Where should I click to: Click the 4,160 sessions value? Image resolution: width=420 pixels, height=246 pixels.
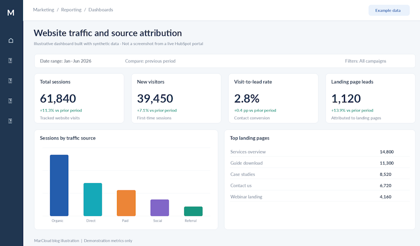pos(385,196)
